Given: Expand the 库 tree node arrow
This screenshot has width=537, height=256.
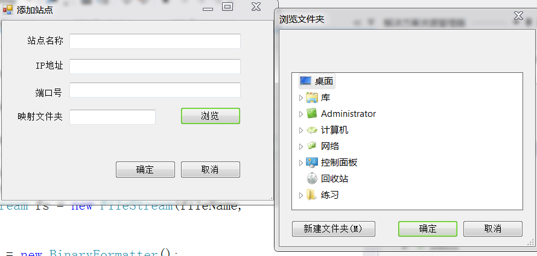Looking at the screenshot, I should (301, 98).
